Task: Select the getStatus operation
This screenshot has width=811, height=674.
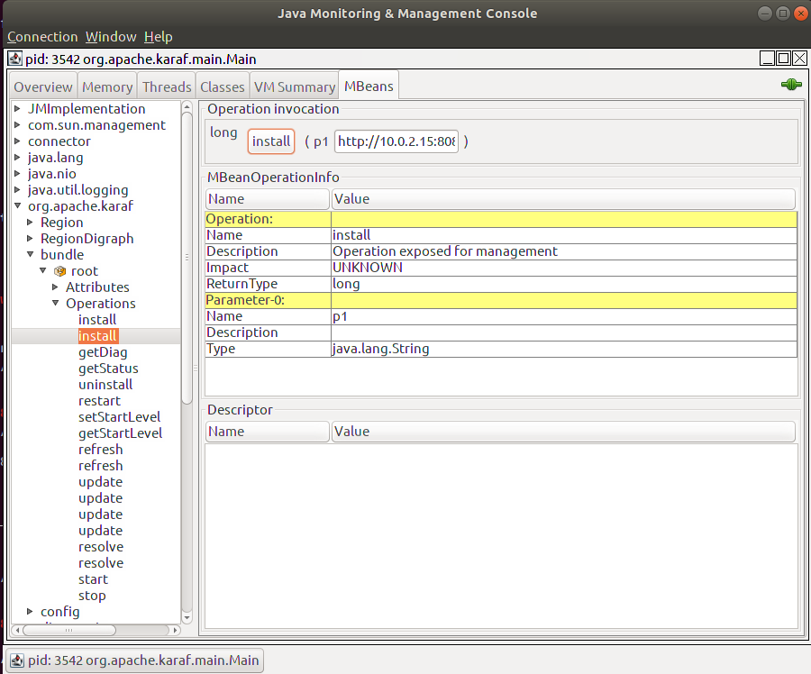Action: 108,369
